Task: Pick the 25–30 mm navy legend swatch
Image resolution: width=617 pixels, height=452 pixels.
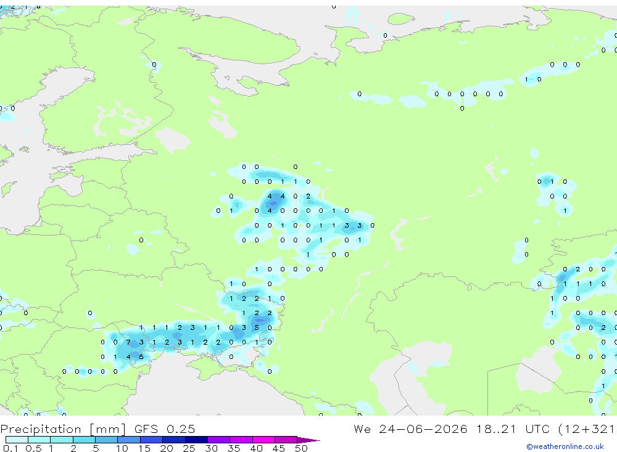Action: click(x=196, y=440)
